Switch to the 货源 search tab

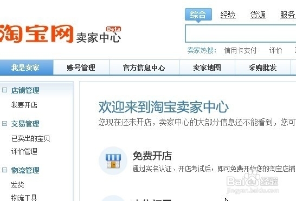258,15
